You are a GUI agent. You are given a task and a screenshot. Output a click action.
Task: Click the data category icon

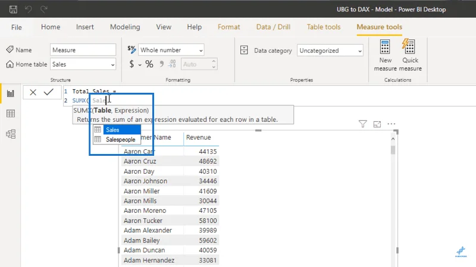coord(244,50)
